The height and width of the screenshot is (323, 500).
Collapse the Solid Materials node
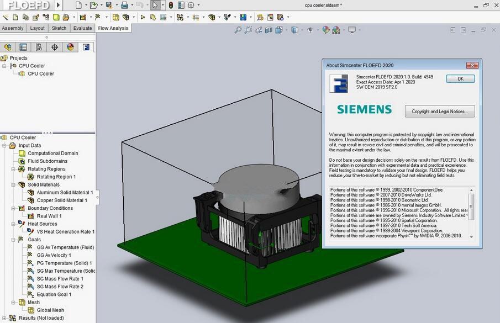[13, 185]
